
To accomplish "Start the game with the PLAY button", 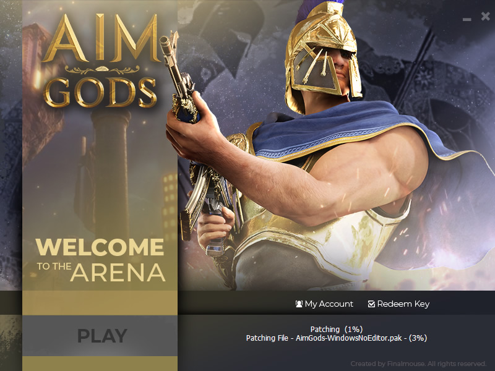I will pos(100,336).
